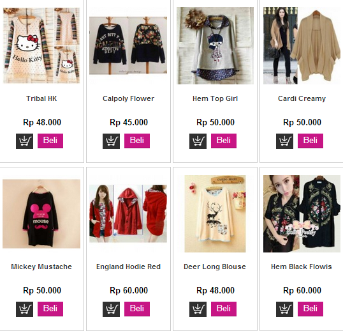Open Deer Long Blouse product image
343x333 pixels.
click(215, 213)
